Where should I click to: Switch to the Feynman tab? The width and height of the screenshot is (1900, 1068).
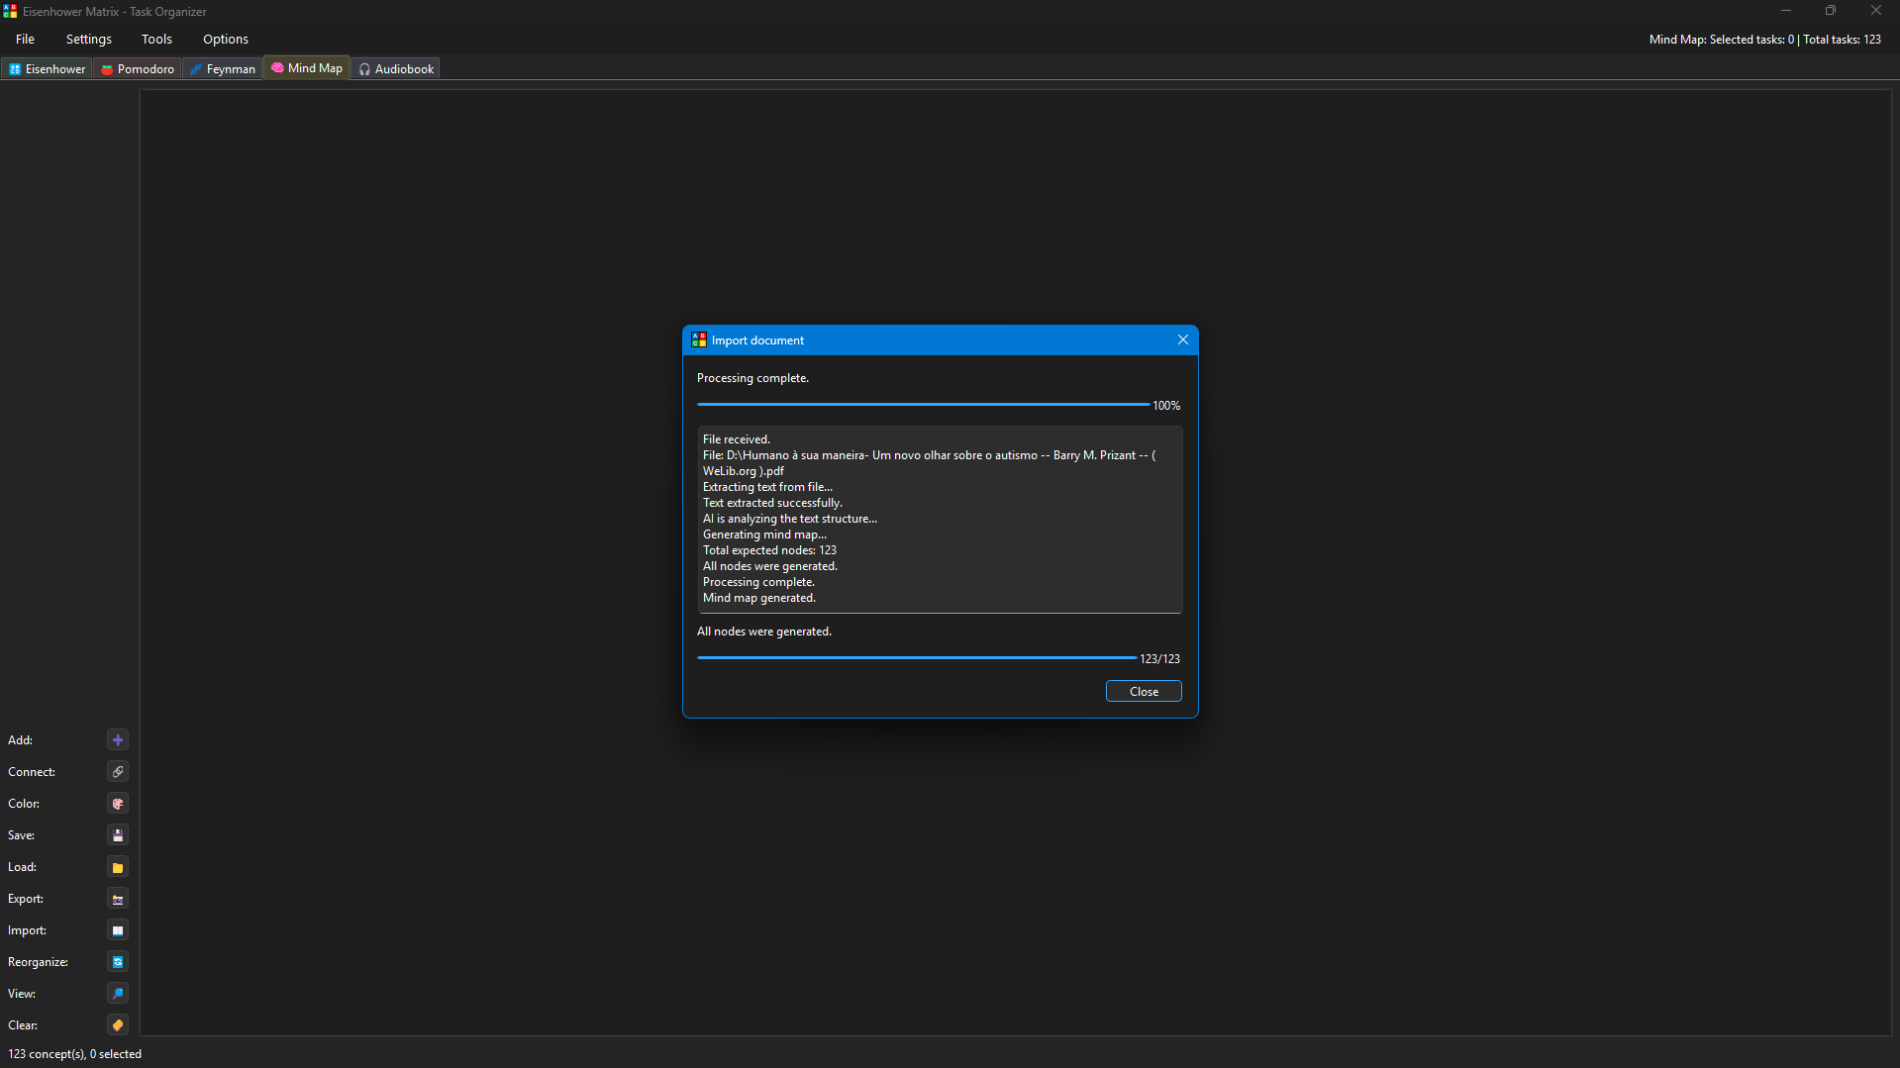(223, 69)
